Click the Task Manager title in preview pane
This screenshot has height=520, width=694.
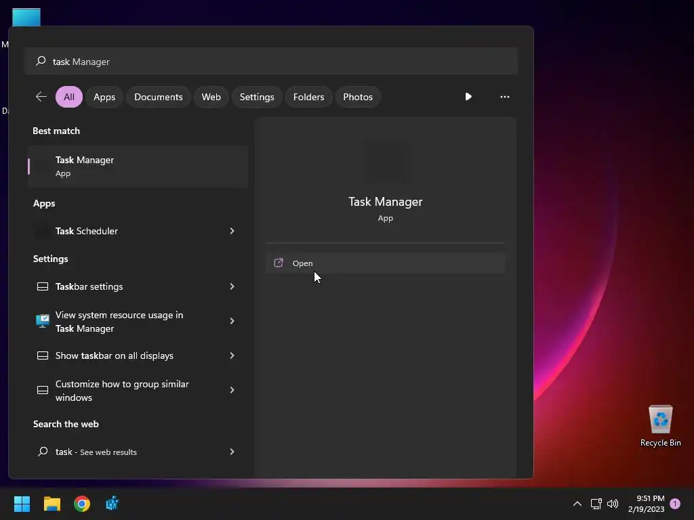(x=385, y=202)
